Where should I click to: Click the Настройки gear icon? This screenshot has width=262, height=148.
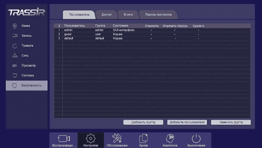(91, 139)
